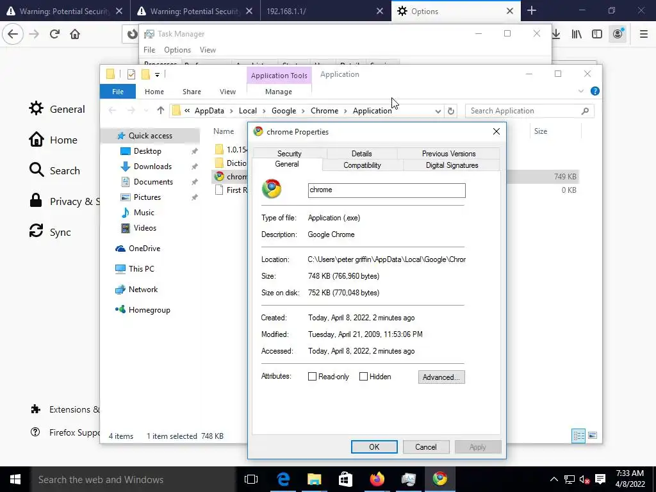
Task: Click Firefox back arrow button
Action: 13,34
